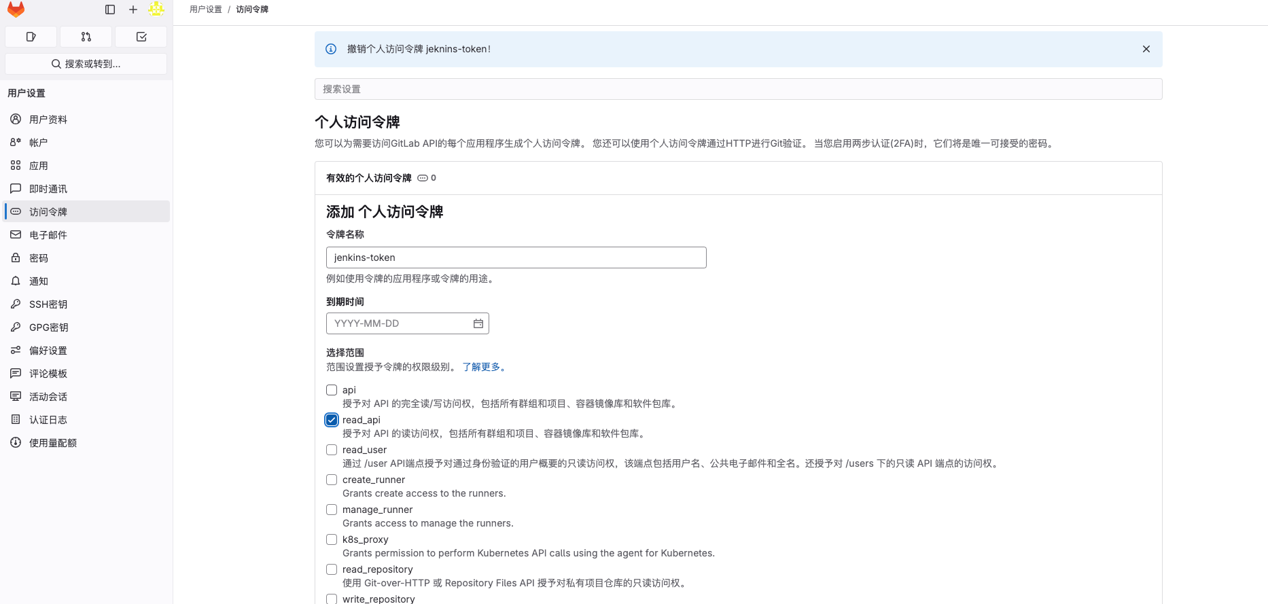This screenshot has height=604, width=1268.
Task: Open the calendar date picker icon
Action: tap(478, 323)
